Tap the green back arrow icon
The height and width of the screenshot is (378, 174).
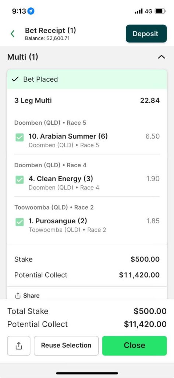(x=13, y=34)
